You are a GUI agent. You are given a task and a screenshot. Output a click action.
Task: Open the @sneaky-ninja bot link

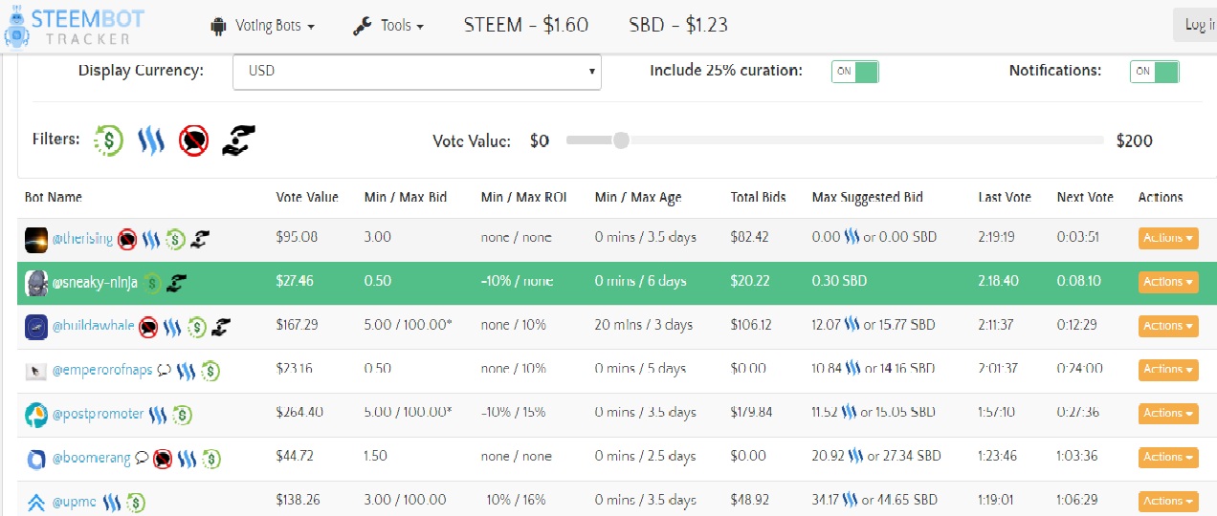point(95,283)
